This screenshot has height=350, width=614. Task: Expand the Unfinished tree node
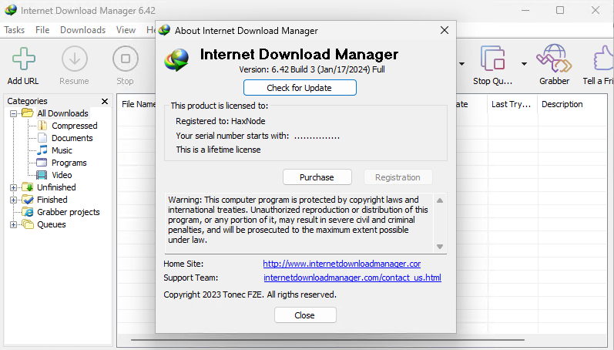click(x=13, y=187)
